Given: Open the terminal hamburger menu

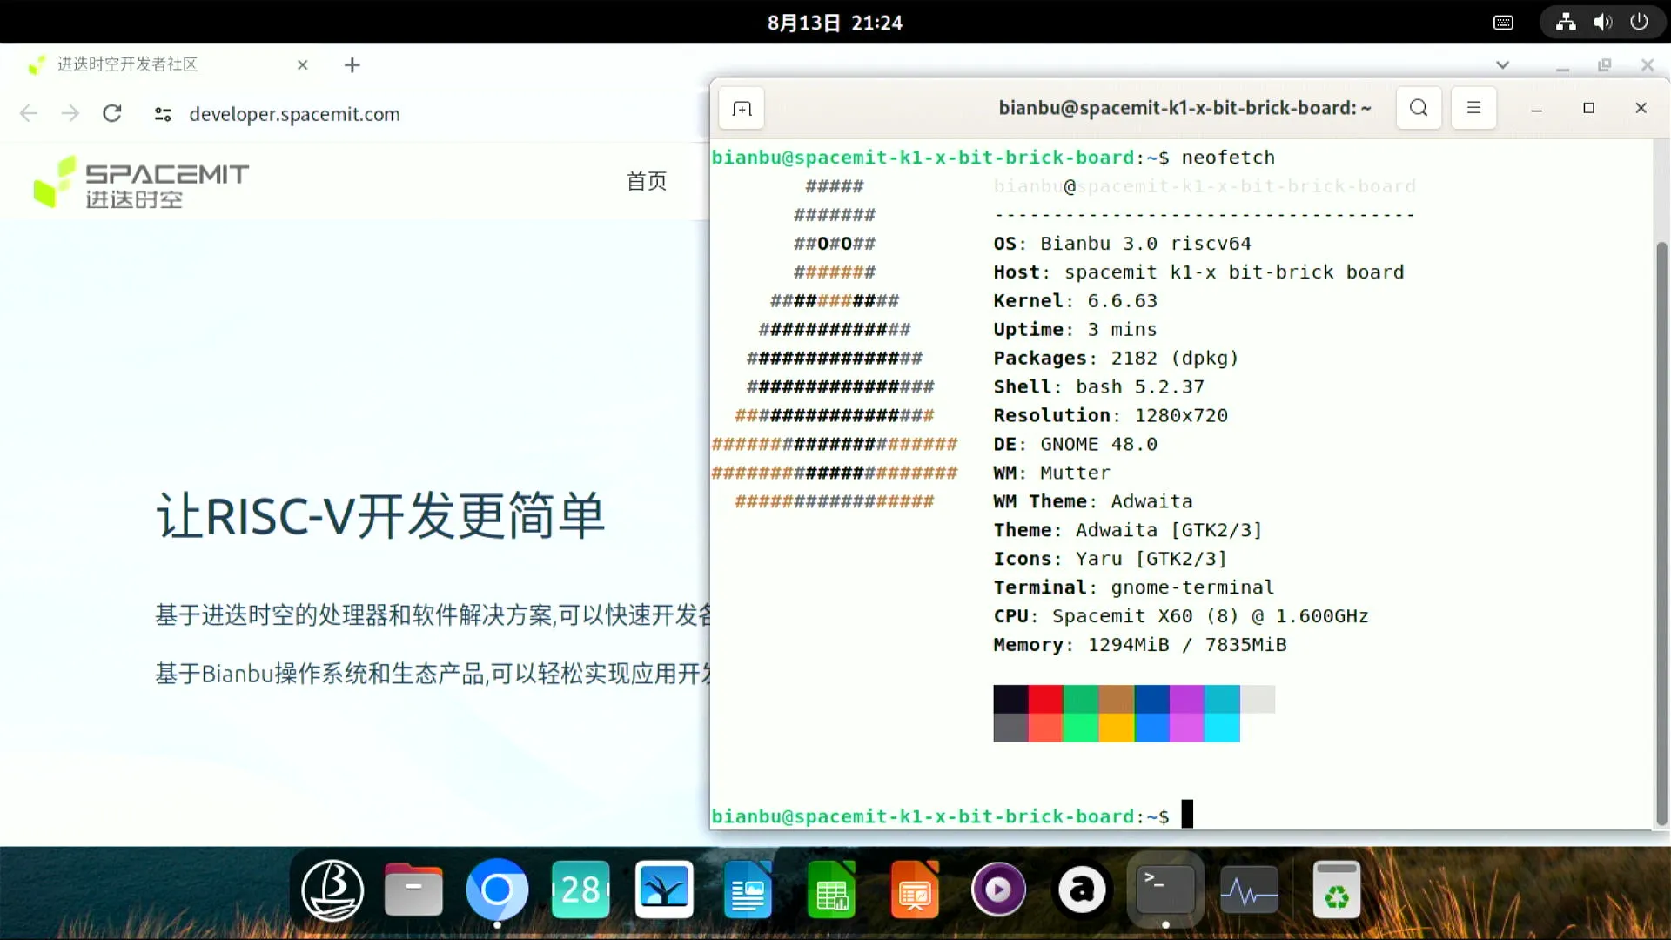Looking at the screenshot, I should coord(1473,108).
